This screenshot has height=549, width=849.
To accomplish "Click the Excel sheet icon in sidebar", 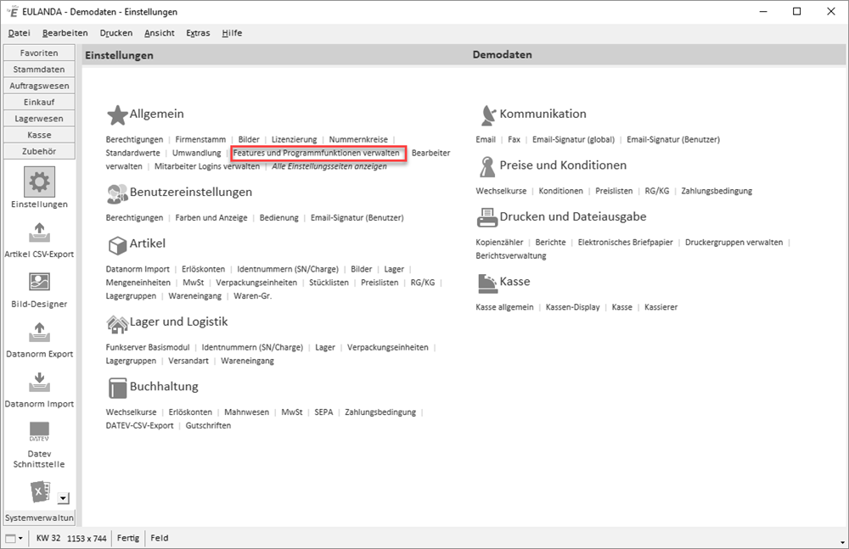I will tap(40, 491).
